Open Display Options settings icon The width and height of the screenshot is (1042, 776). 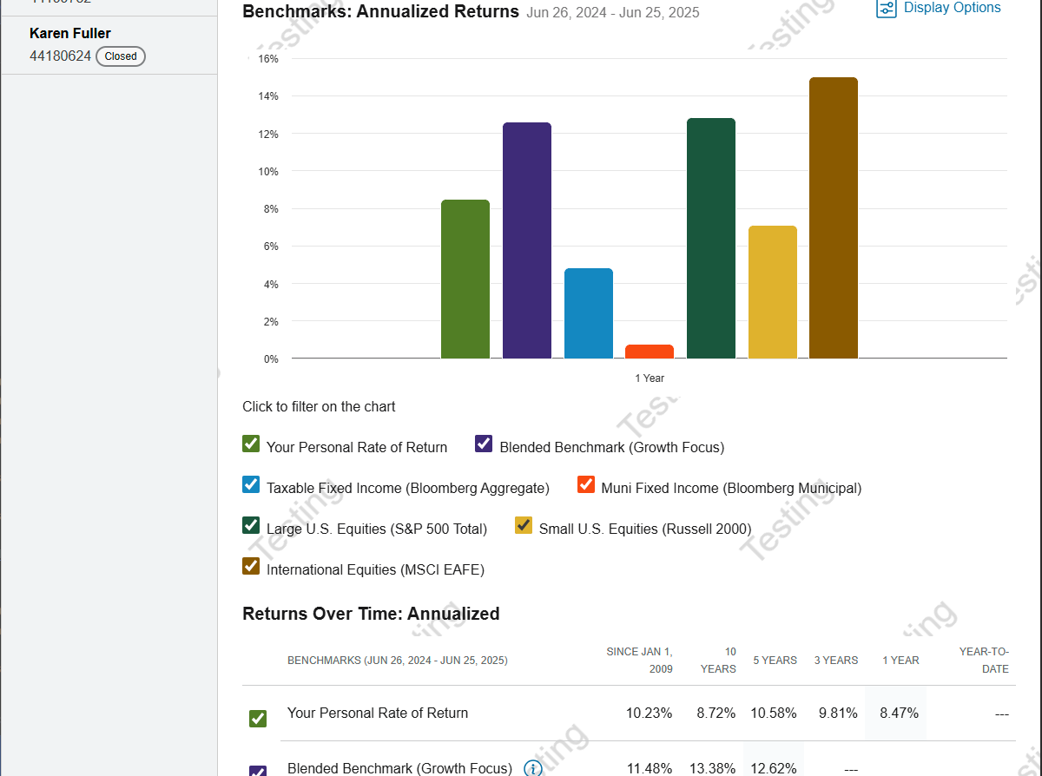pos(886,8)
